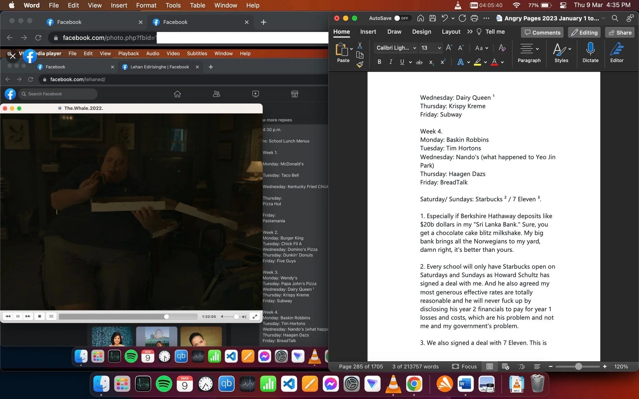Increase font size with larger A

[x=449, y=48]
